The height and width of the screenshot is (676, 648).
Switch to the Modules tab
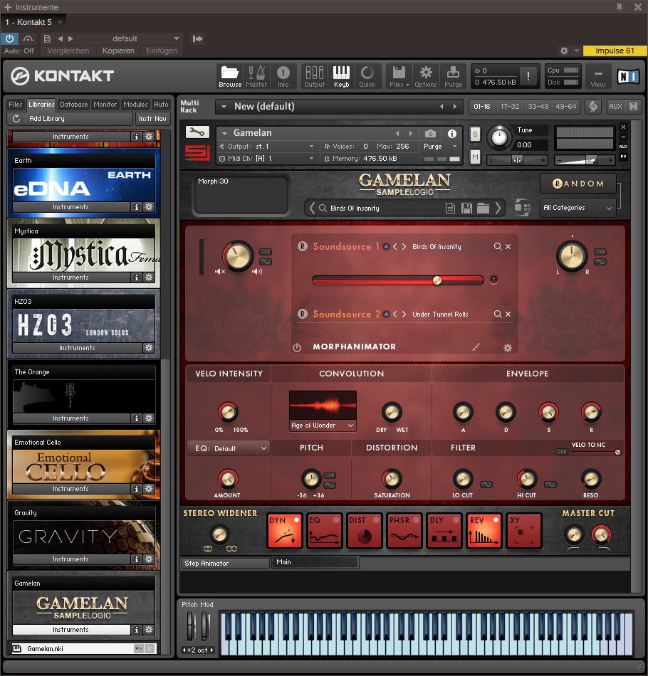[x=135, y=105]
